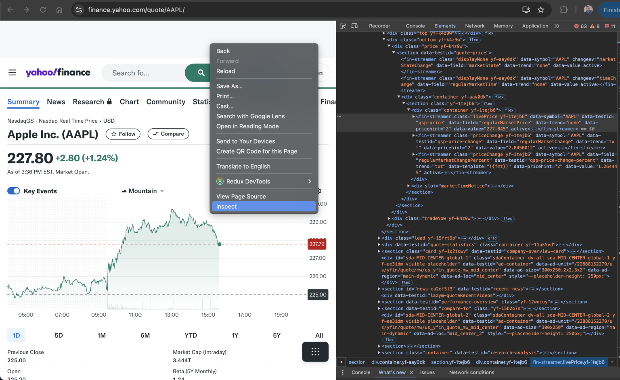Image resolution: width=620 pixels, height=380 pixels.
Task: Toggle the Key Events switch
Action: (x=14, y=191)
